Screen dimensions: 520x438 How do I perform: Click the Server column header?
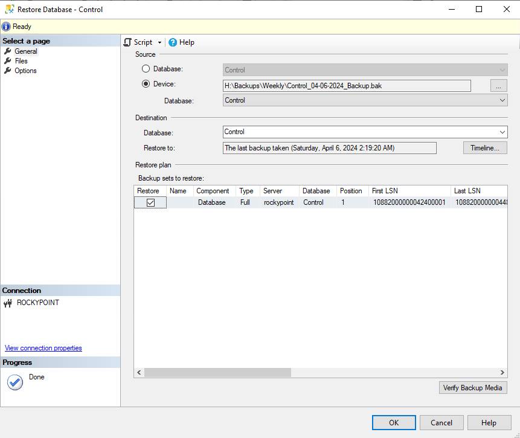(x=280, y=191)
